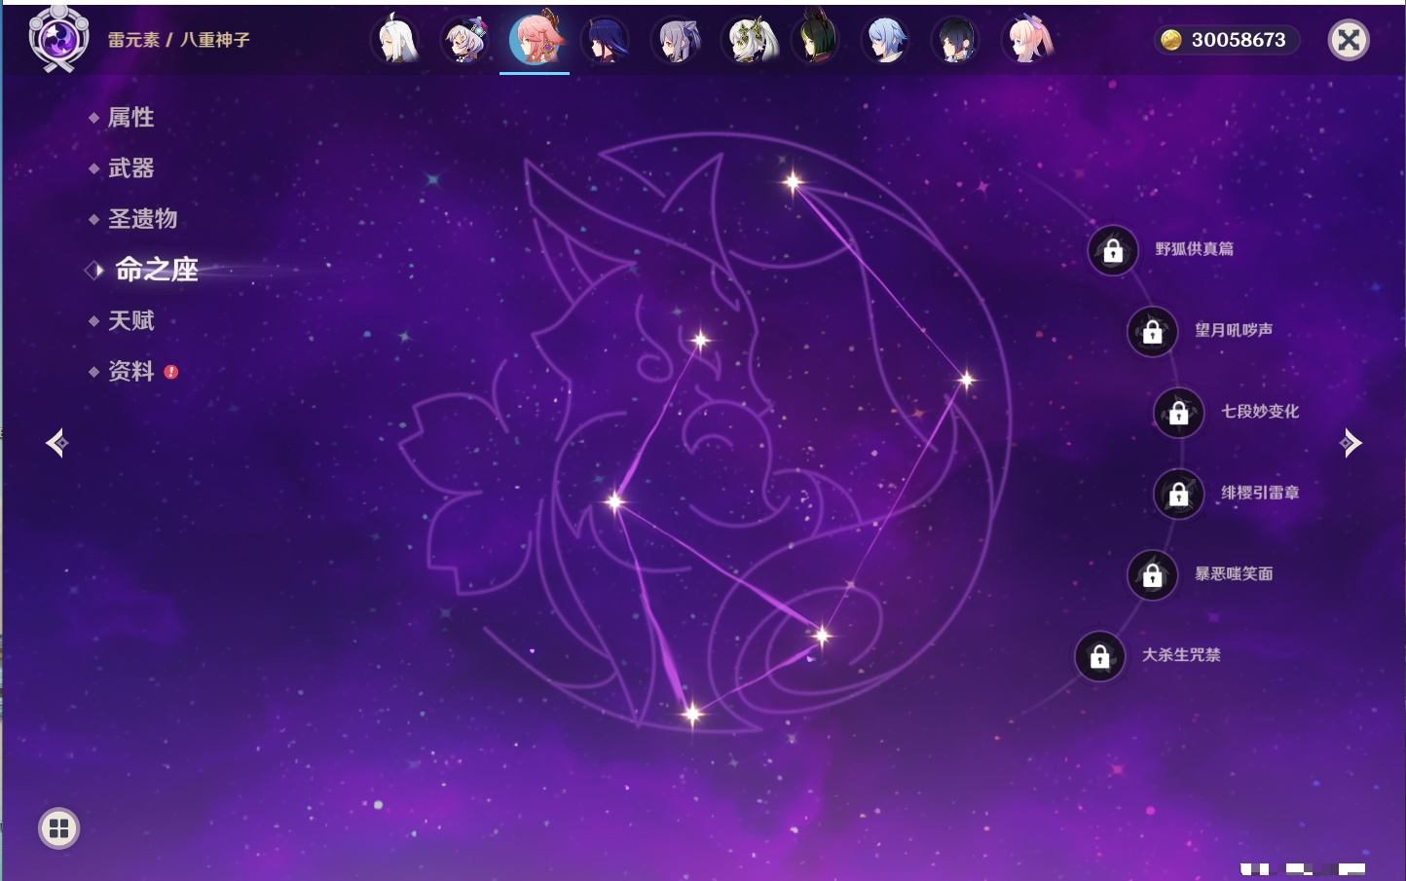This screenshot has width=1406, height=881.
Task: Click the 雷元素 / 八重神子 title text
Action: pos(178,40)
